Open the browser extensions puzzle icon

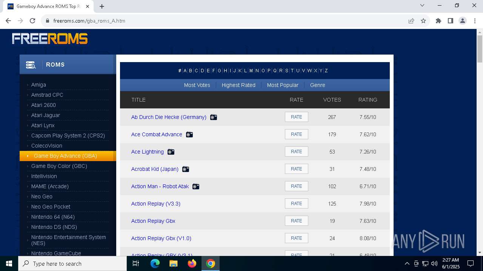(x=438, y=21)
